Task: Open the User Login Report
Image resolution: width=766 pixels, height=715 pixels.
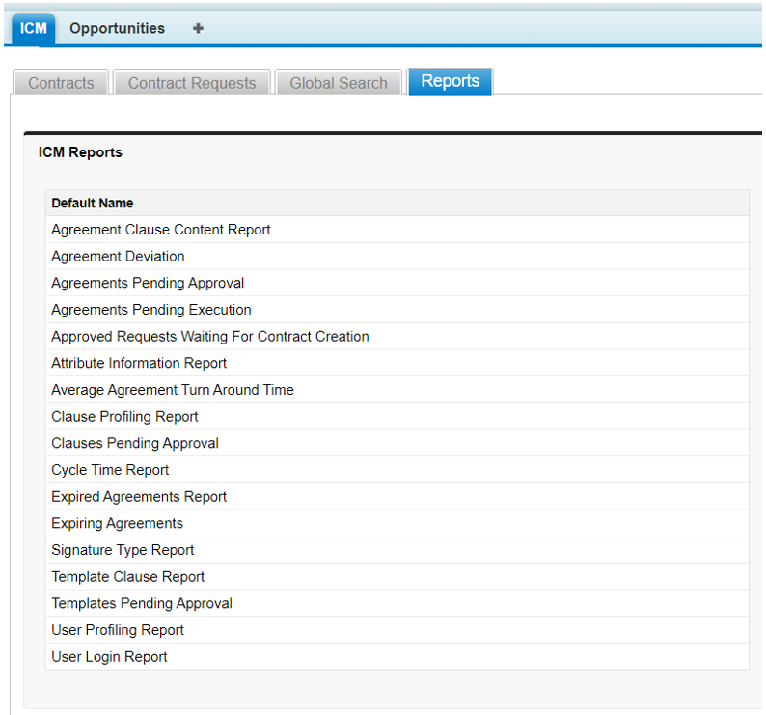Action: 109,657
